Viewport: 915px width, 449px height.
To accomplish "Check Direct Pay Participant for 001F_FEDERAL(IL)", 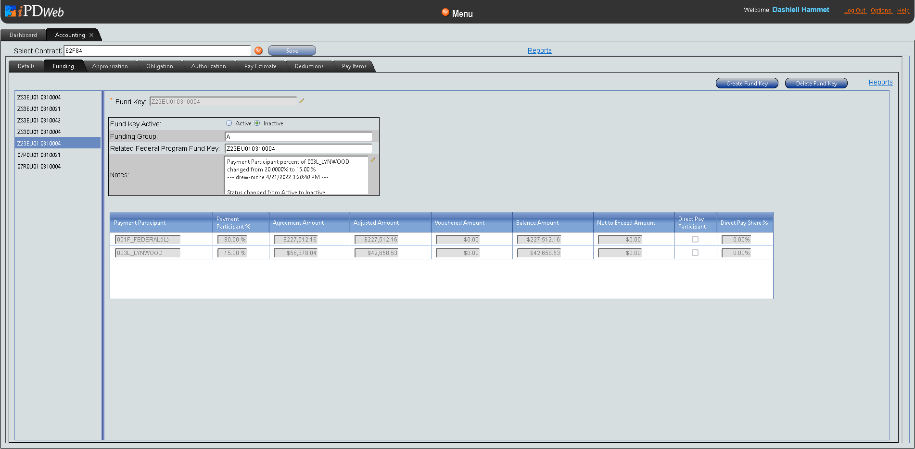I will [x=695, y=239].
